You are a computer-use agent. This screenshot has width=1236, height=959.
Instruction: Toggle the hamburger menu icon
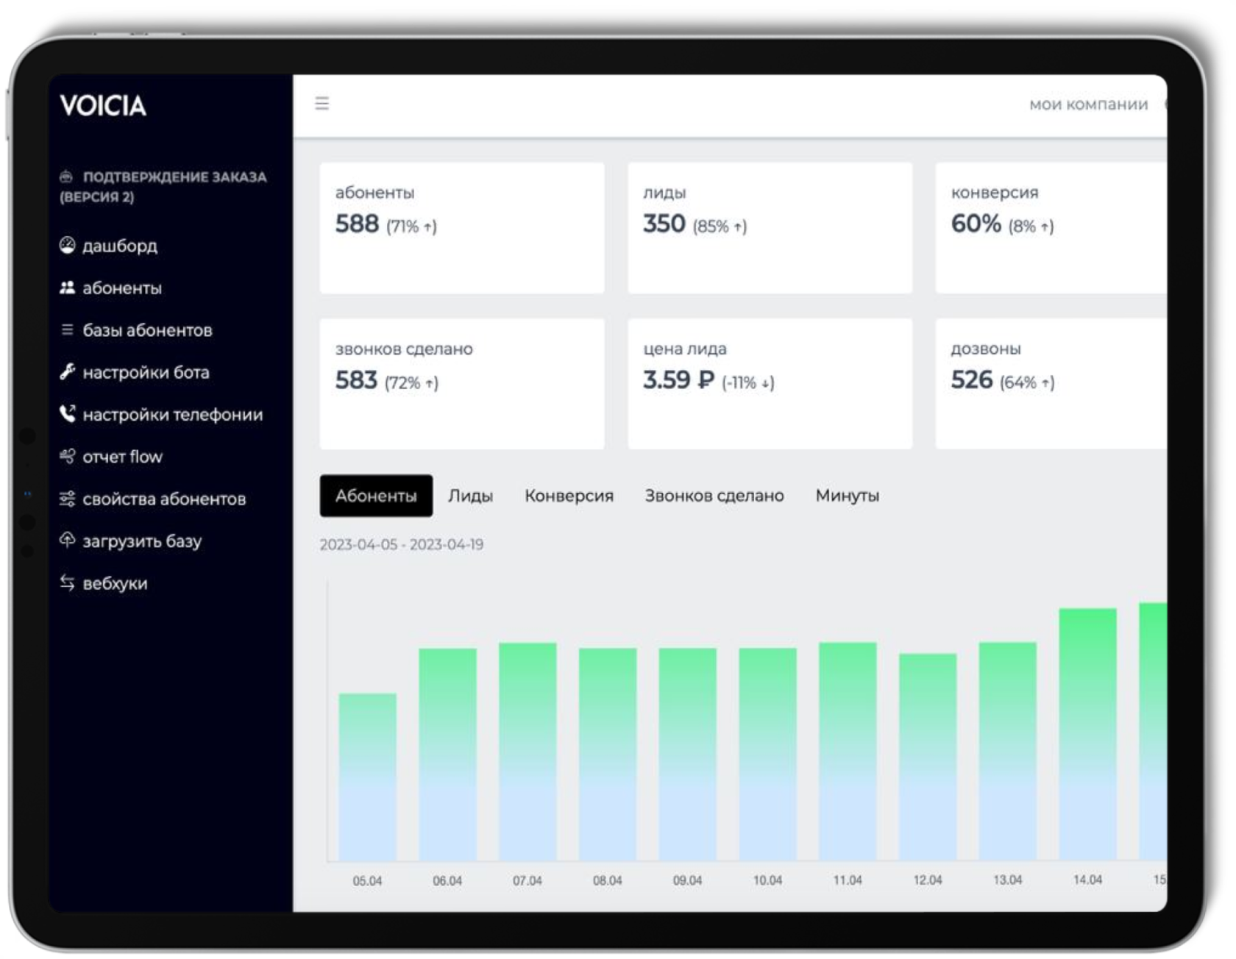coord(322,104)
